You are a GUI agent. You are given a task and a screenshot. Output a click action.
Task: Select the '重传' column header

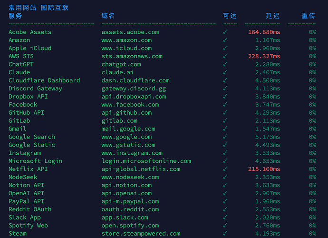309,16
